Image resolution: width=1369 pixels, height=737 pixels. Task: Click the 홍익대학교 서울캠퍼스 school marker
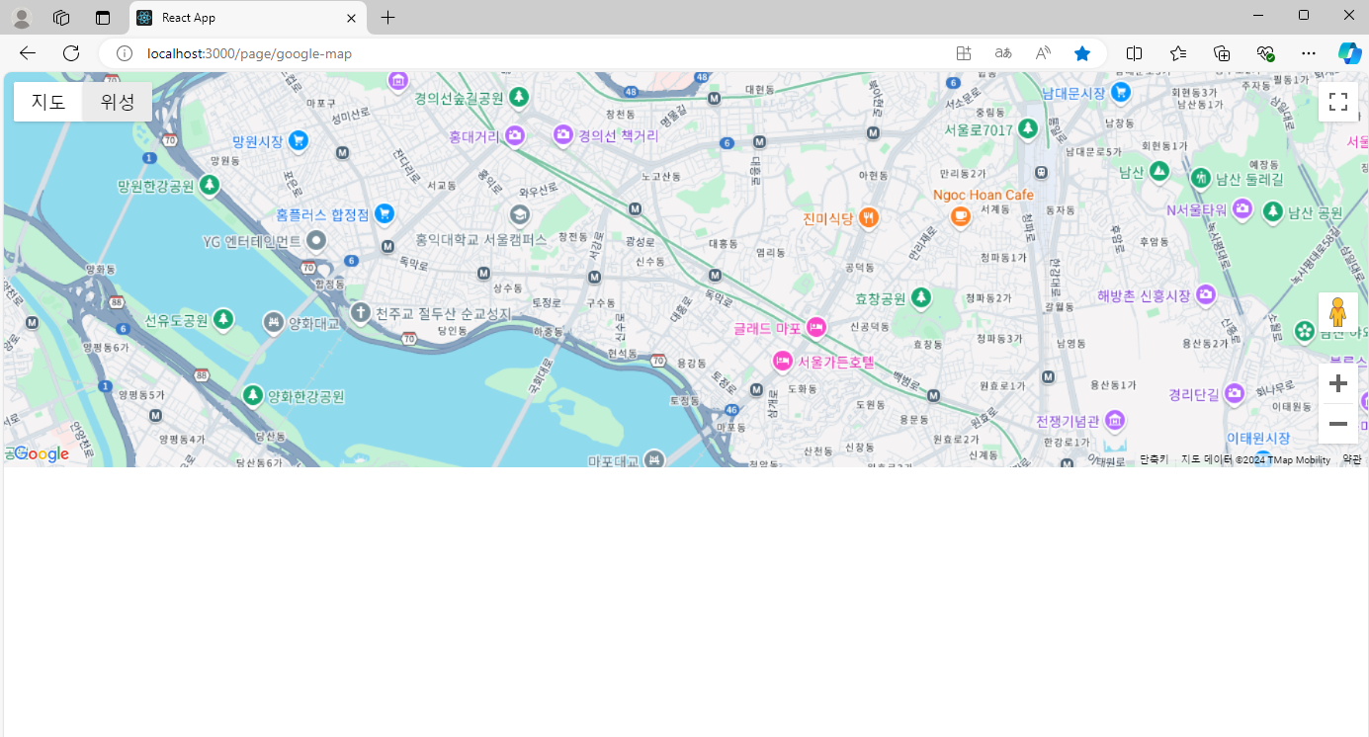click(x=519, y=214)
